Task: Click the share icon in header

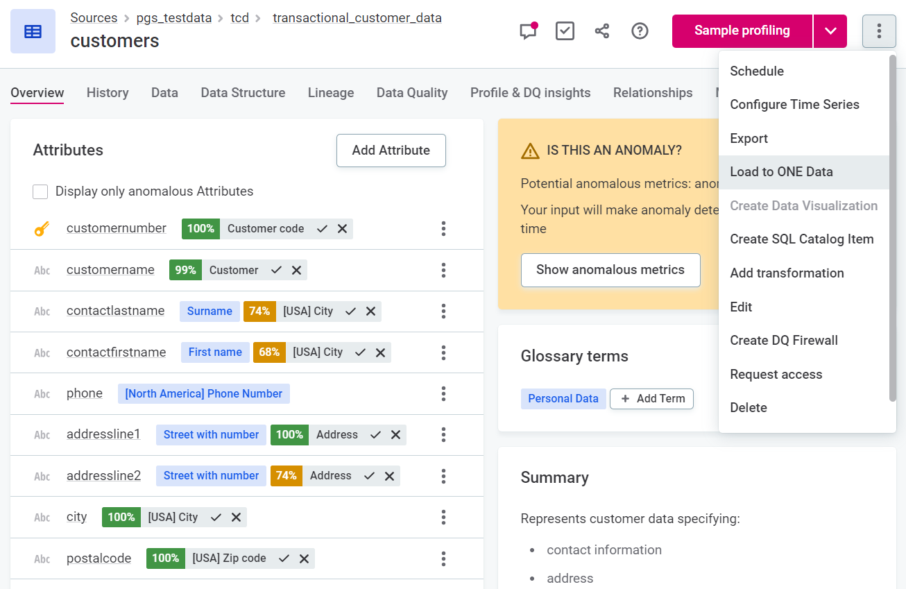Action: pos(602,31)
